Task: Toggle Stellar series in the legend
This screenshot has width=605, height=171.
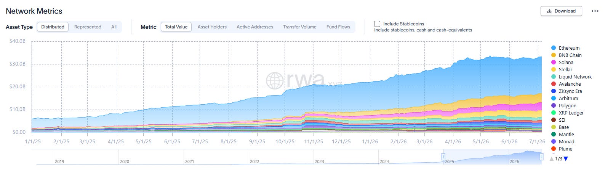Action: [562, 69]
